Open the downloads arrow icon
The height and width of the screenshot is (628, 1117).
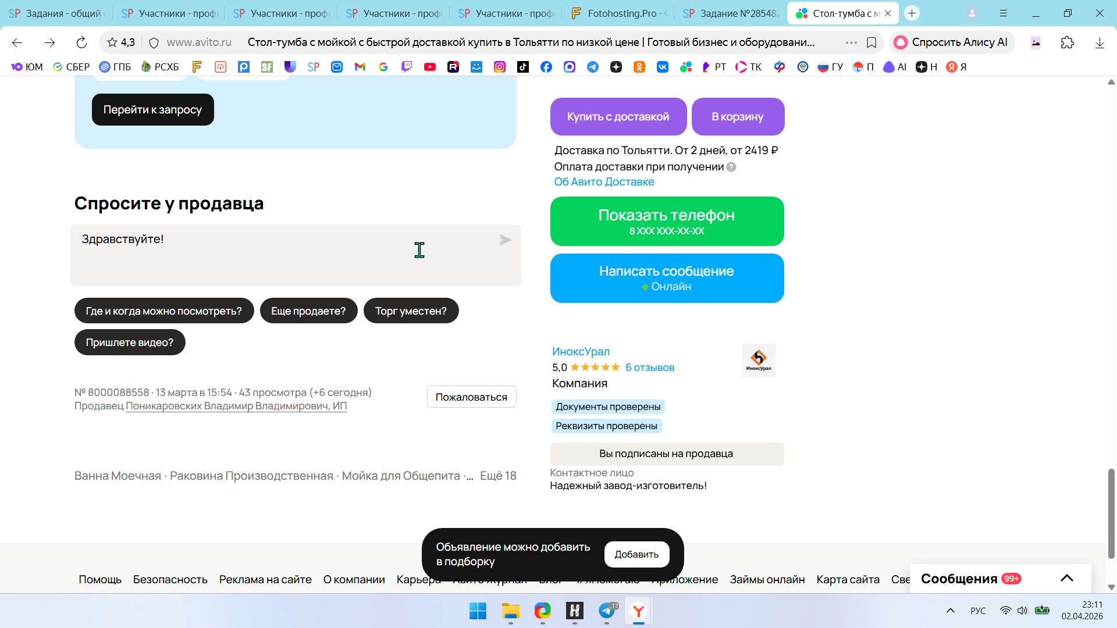pyautogui.click(x=1099, y=42)
